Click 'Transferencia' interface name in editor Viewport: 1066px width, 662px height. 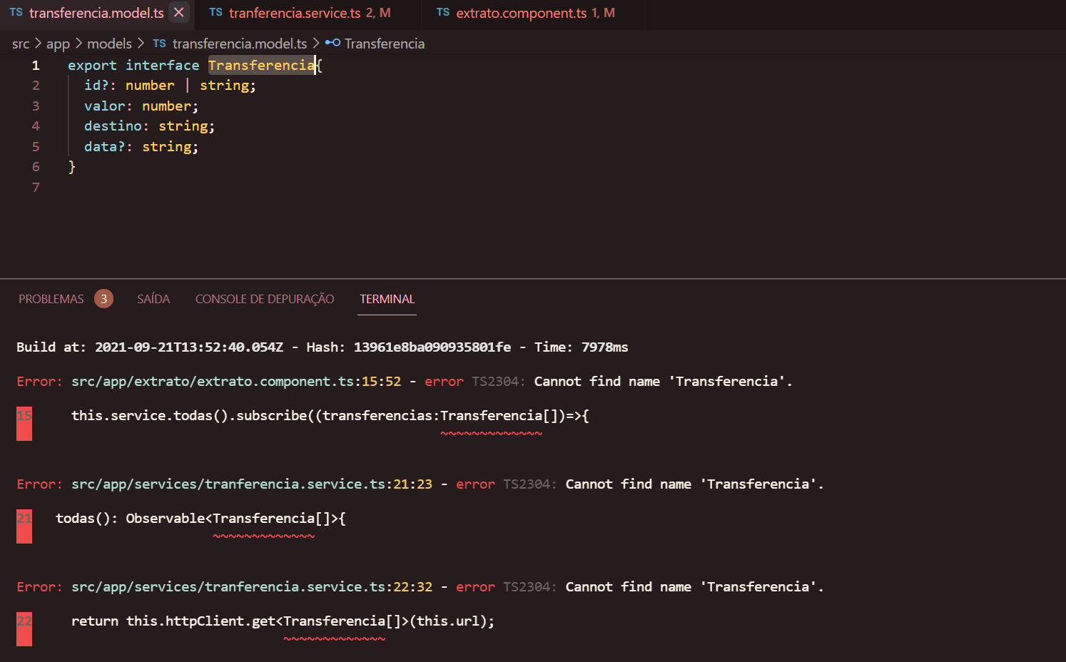pyautogui.click(x=261, y=66)
